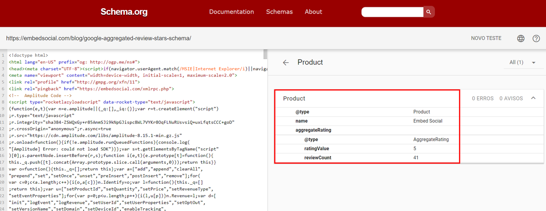Click the doctype html code line
The width and height of the screenshot is (546, 211).
(28, 55)
